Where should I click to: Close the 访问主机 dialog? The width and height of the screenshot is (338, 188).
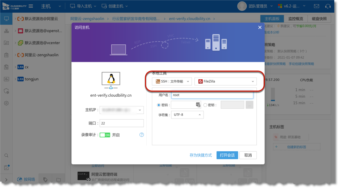pos(260,27)
